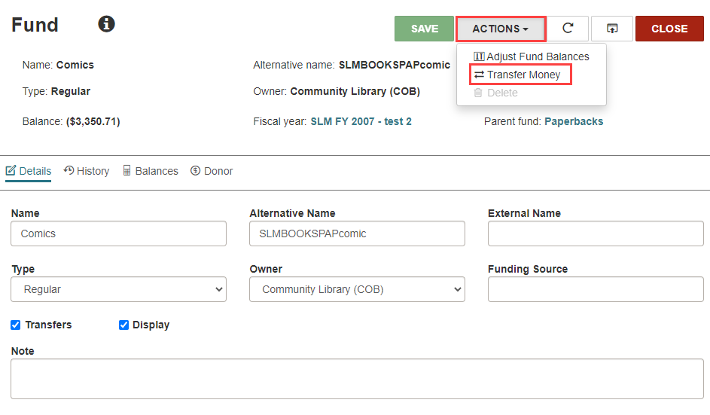Click the Balances tab calculator icon
The height and width of the screenshot is (415, 710).
[x=126, y=170]
